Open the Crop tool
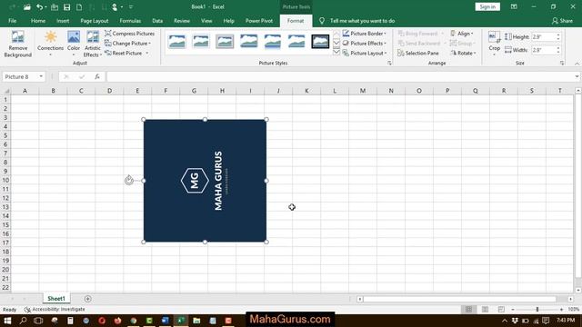The width and height of the screenshot is (582, 327). pyautogui.click(x=494, y=44)
